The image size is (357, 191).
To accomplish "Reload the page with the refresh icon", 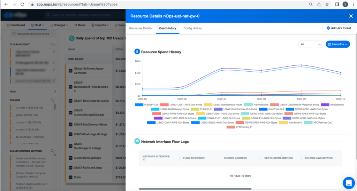I will [22, 4].
